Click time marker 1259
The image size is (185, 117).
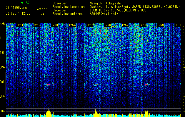161,25
